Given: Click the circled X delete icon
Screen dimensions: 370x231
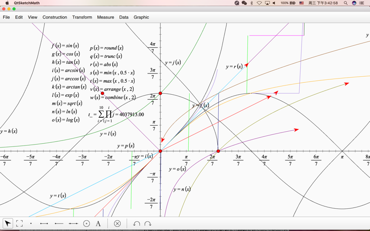Looking at the screenshot, I should coord(117,224).
